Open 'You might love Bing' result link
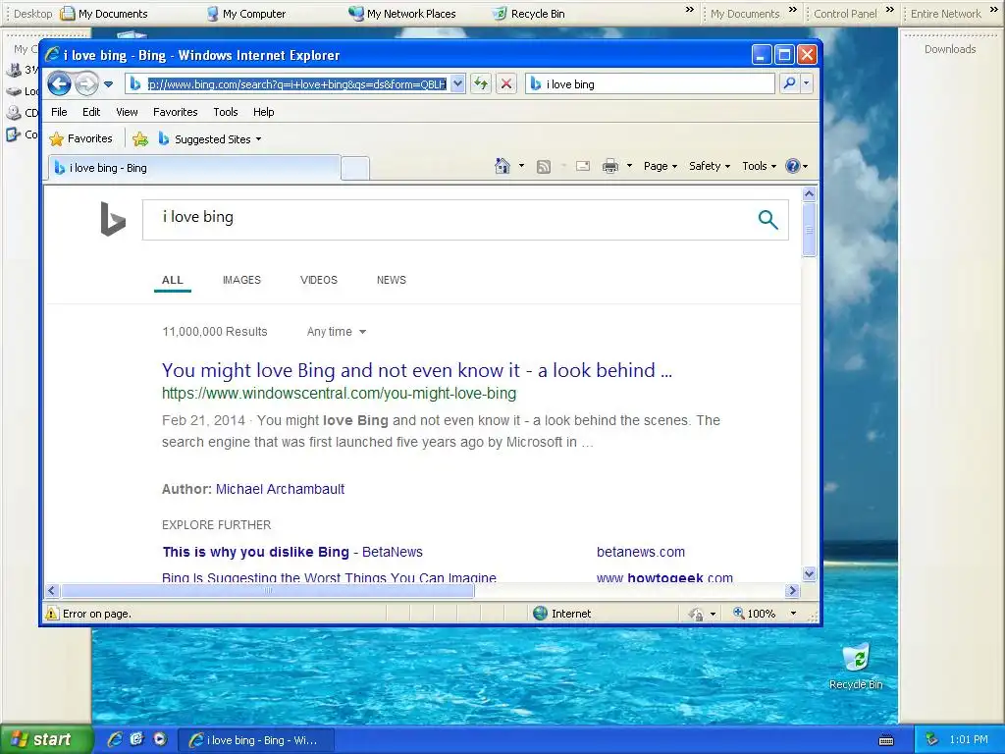 [417, 370]
